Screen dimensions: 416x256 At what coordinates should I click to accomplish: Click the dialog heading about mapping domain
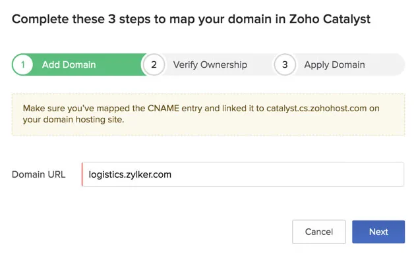pos(191,19)
